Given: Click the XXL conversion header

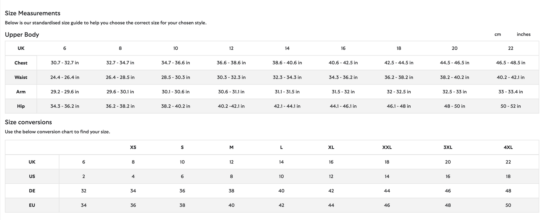Looking at the screenshot, I should pos(387,147).
